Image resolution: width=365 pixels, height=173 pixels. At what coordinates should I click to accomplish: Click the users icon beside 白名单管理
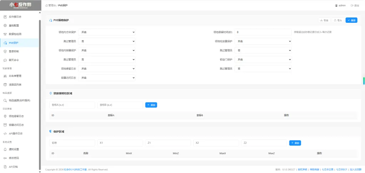pyautogui.click(x=5, y=76)
